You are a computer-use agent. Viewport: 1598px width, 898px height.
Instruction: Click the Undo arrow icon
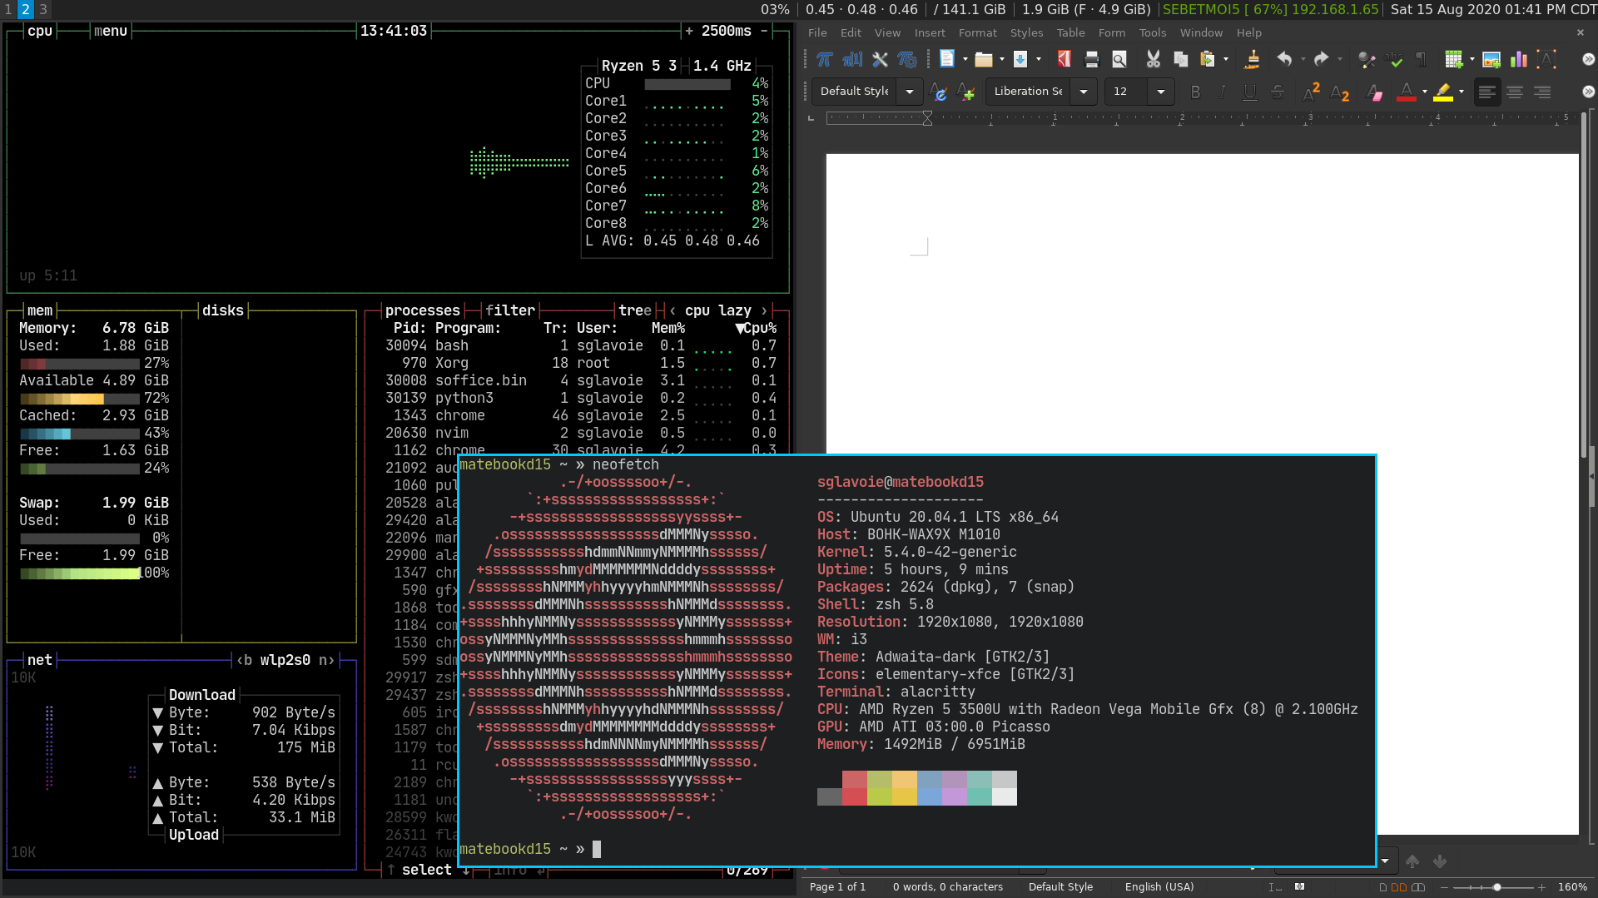click(x=1284, y=59)
